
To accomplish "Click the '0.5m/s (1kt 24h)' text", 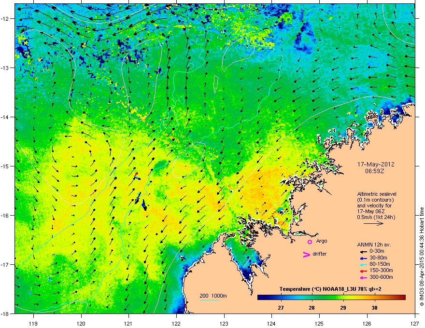I will click(x=376, y=217).
